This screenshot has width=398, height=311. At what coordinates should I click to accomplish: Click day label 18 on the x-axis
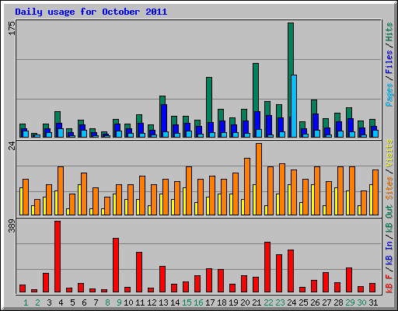(x=222, y=302)
